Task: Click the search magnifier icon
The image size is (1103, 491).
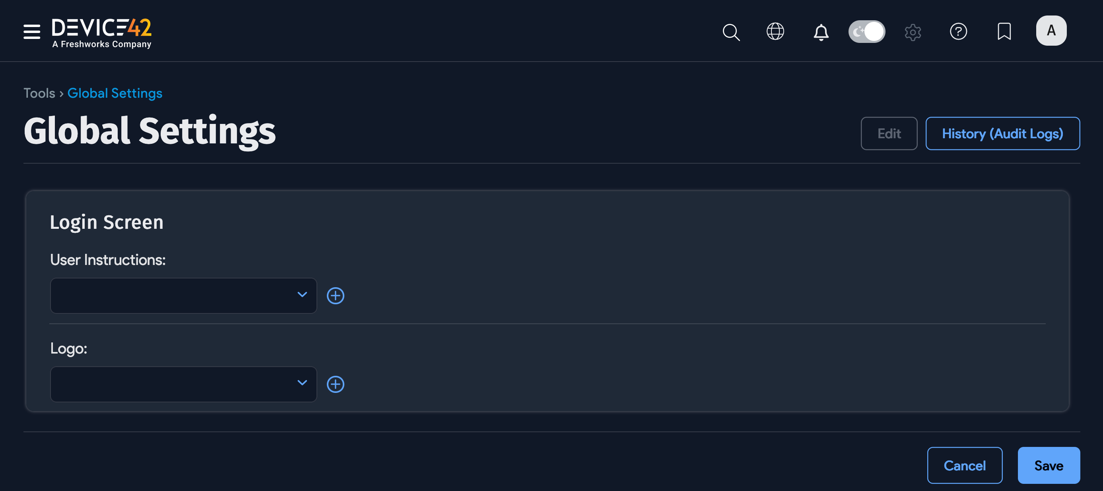Action: (731, 32)
